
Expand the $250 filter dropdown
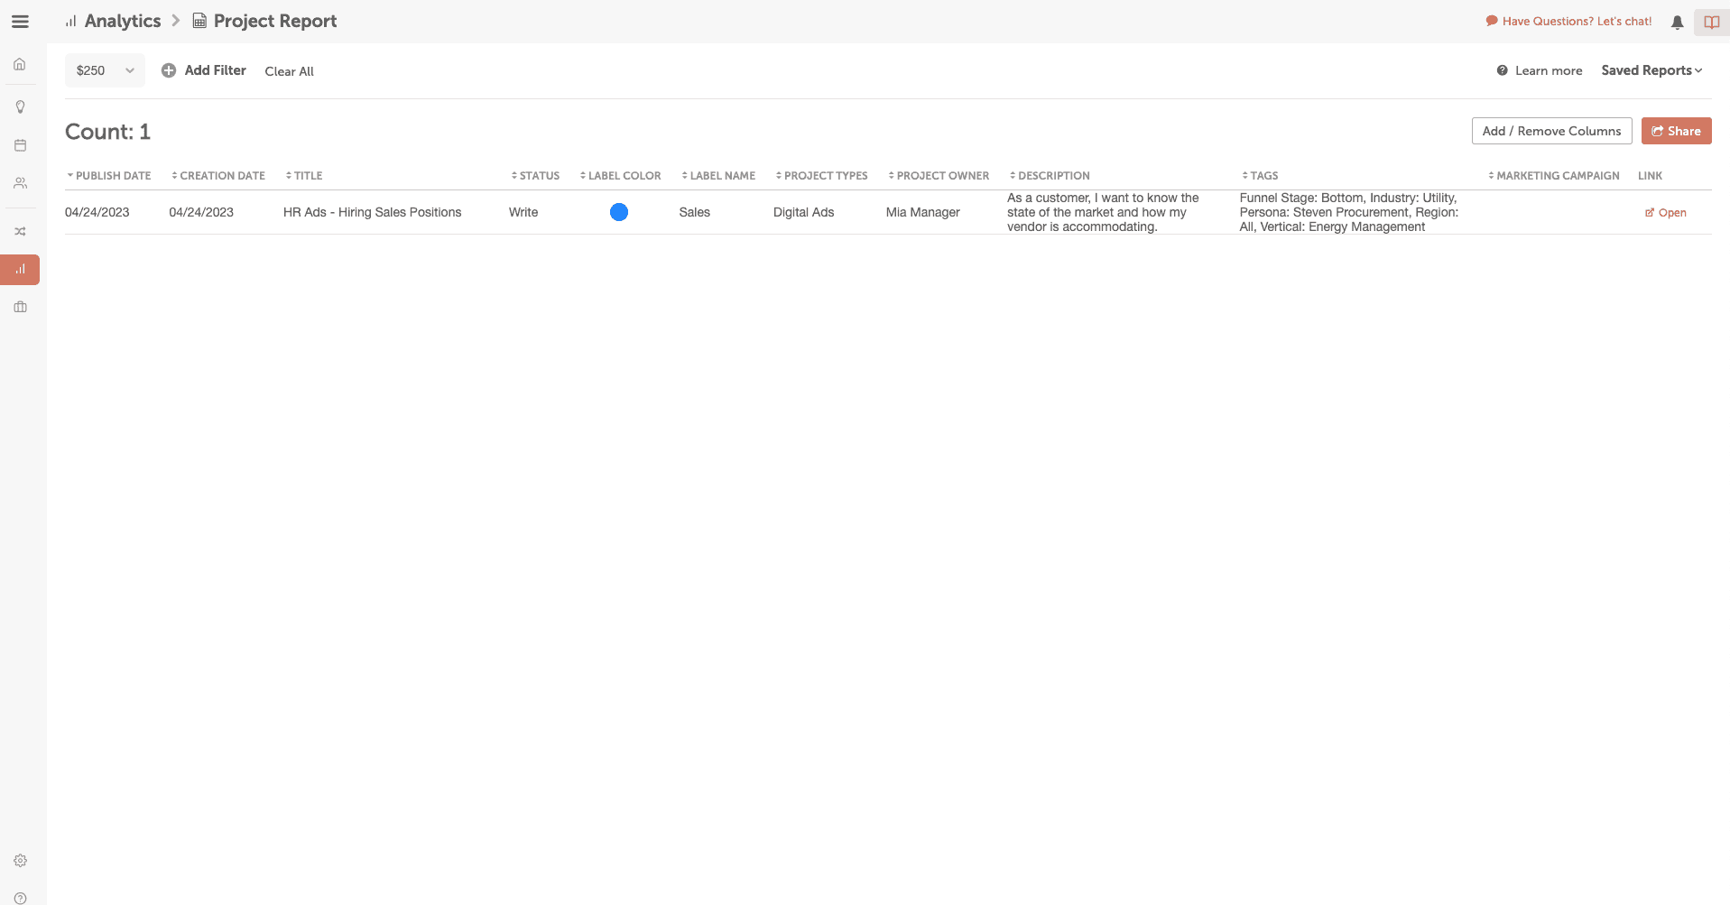[105, 70]
